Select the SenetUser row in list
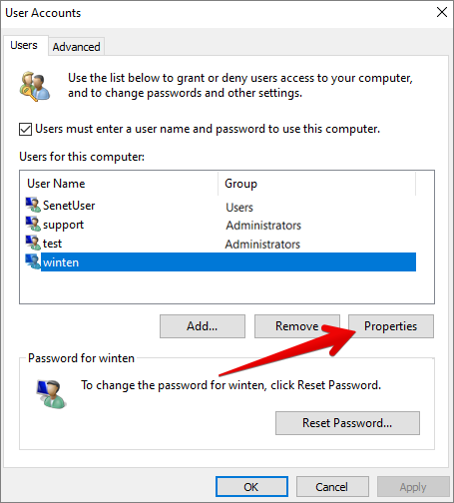Screen dimensions: 454x503 [x=221, y=206]
